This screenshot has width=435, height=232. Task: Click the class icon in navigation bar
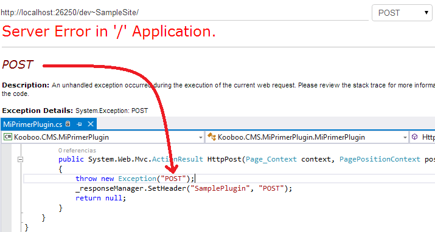pos(212,137)
